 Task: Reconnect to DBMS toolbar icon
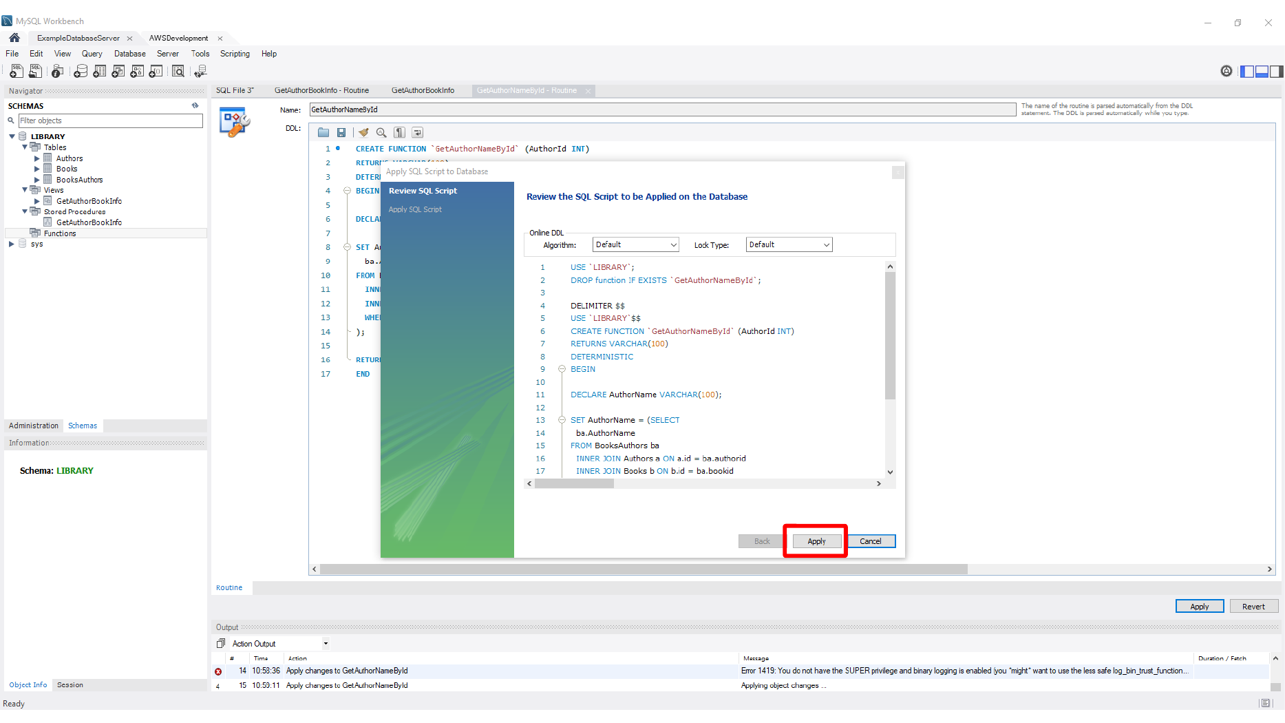(200, 71)
